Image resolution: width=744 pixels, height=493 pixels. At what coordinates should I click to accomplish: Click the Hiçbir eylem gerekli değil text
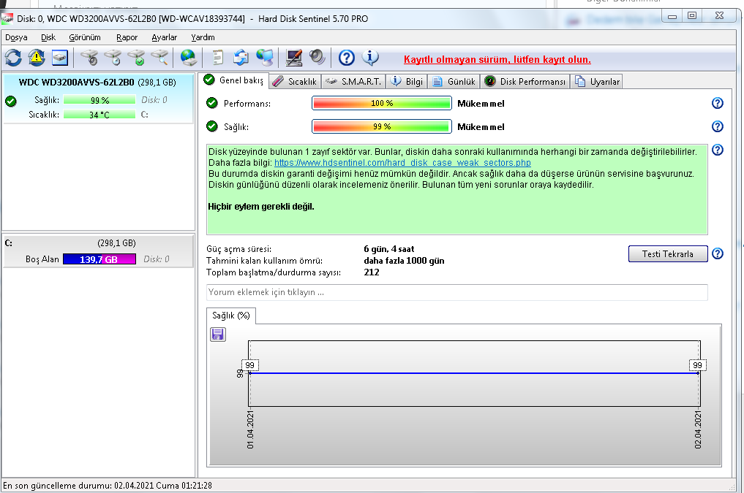tap(261, 207)
